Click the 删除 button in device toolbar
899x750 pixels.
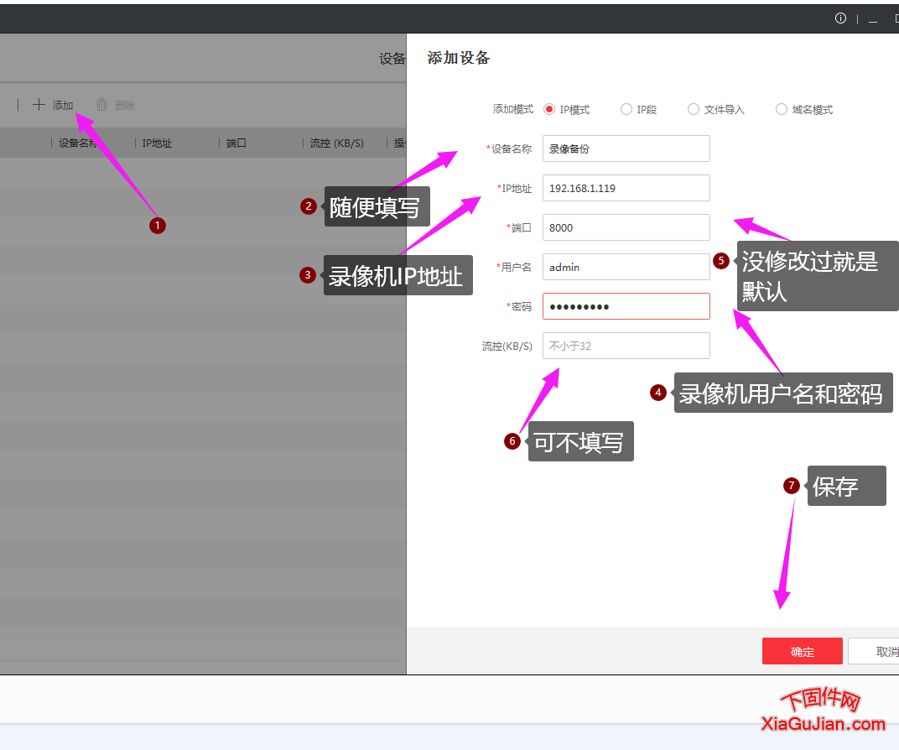[116, 105]
